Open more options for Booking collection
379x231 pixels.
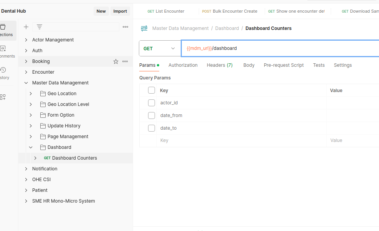coord(125,61)
